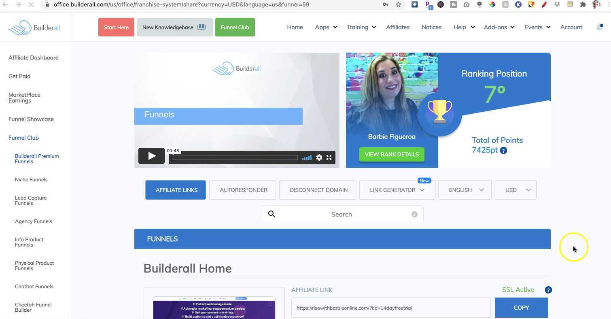Switch to the Autoresponder tab
This screenshot has width=611, height=319.
click(x=243, y=190)
